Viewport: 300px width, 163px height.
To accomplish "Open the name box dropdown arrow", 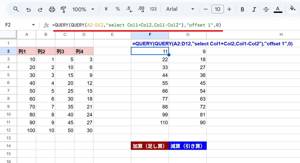I will click(x=33, y=25).
